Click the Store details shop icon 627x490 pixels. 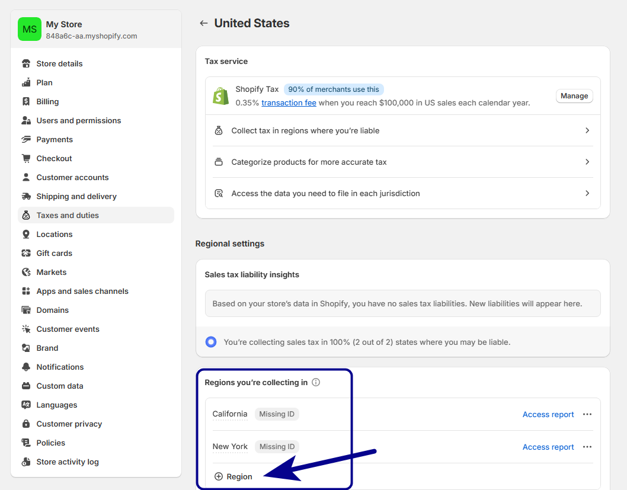coord(26,63)
